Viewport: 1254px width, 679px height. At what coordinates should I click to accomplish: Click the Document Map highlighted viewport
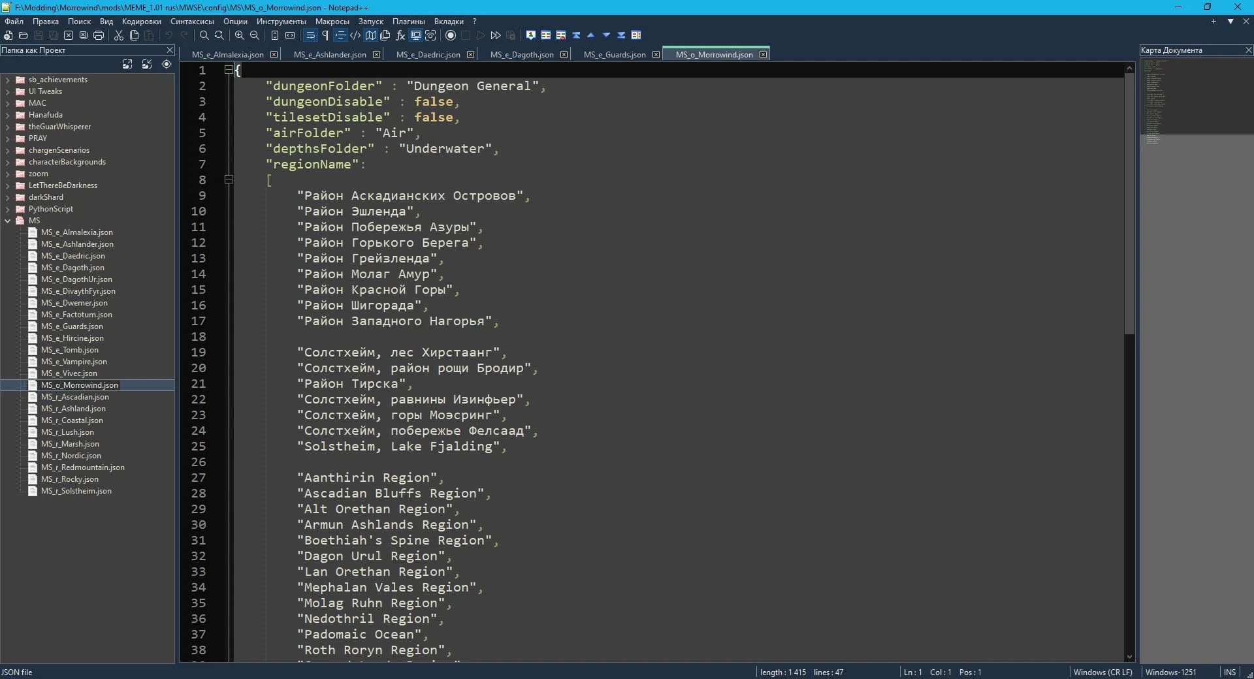coord(1197,97)
